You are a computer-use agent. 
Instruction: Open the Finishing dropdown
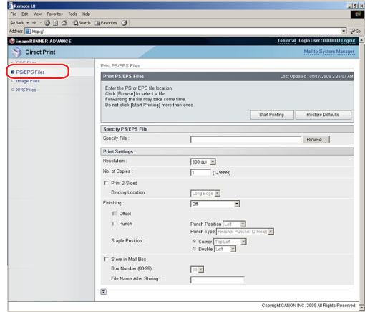tap(215, 204)
